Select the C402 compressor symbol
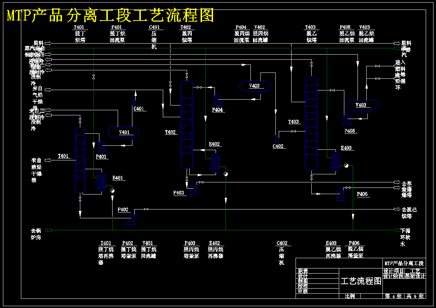The height and width of the screenshot is (308, 436). (277, 139)
